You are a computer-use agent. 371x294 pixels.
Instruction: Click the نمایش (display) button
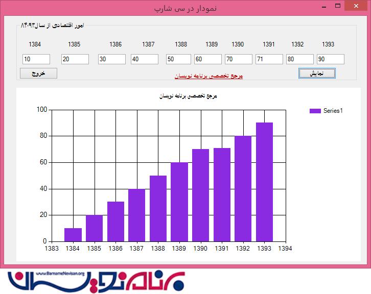[x=317, y=73]
